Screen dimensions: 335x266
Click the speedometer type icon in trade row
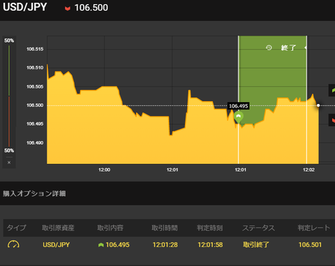click(x=13, y=244)
